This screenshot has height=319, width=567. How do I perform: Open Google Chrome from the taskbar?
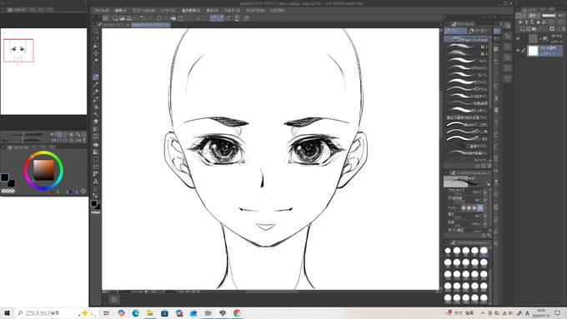click(x=237, y=313)
